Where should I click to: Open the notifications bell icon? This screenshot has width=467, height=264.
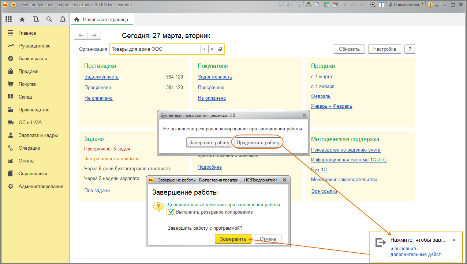63,19
